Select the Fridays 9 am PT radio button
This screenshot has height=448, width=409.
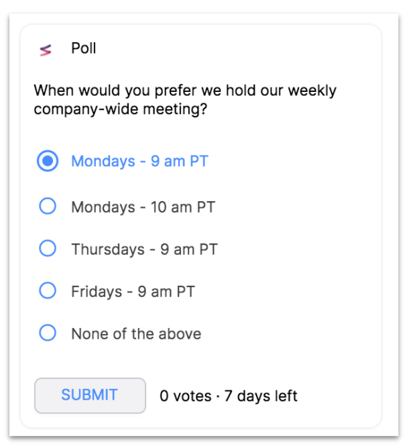tap(48, 290)
